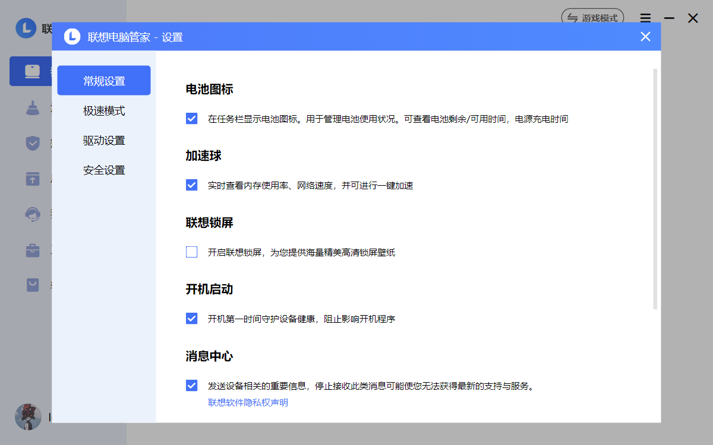
Task: Click the user avatar in main window
Action: click(28, 417)
